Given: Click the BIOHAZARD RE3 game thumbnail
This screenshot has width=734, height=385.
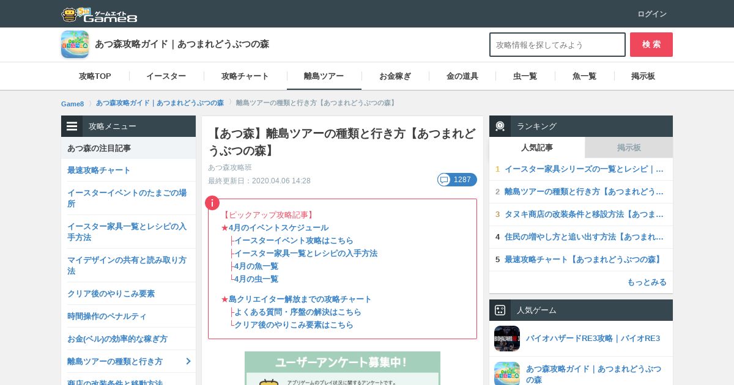Looking at the screenshot, I should pyautogui.click(x=507, y=339).
